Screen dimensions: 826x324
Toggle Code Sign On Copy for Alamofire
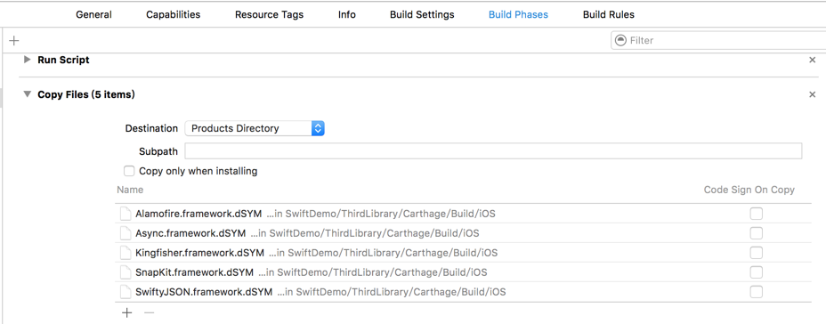pos(756,214)
